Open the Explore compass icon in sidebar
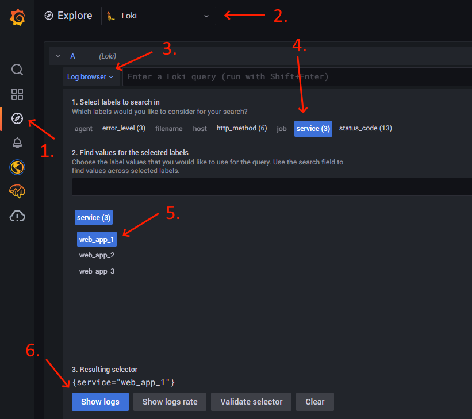 pos(17,118)
